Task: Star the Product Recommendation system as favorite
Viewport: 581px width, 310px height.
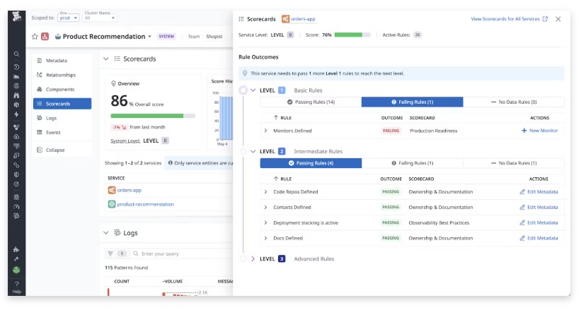Action: pyautogui.click(x=35, y=37)
